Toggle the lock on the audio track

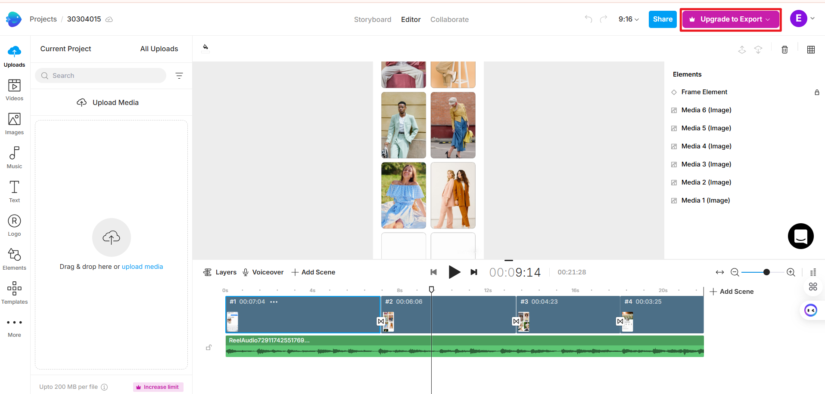pyautogui.click(x=209, y=347)
